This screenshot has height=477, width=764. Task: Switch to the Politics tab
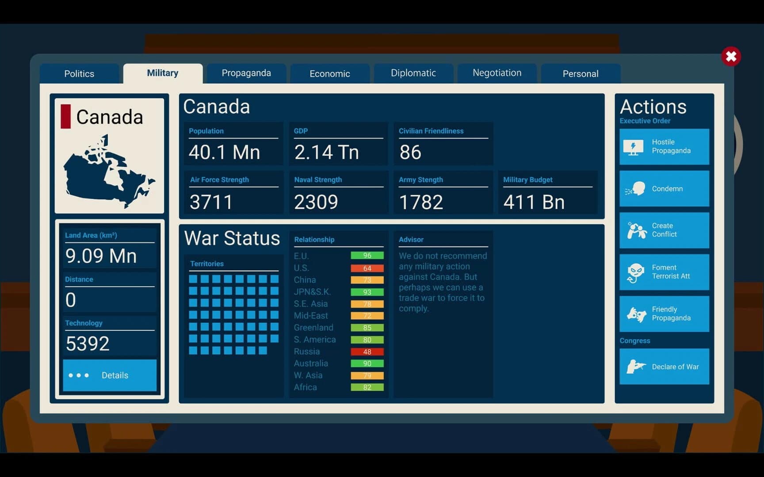(x=79, y=73)
